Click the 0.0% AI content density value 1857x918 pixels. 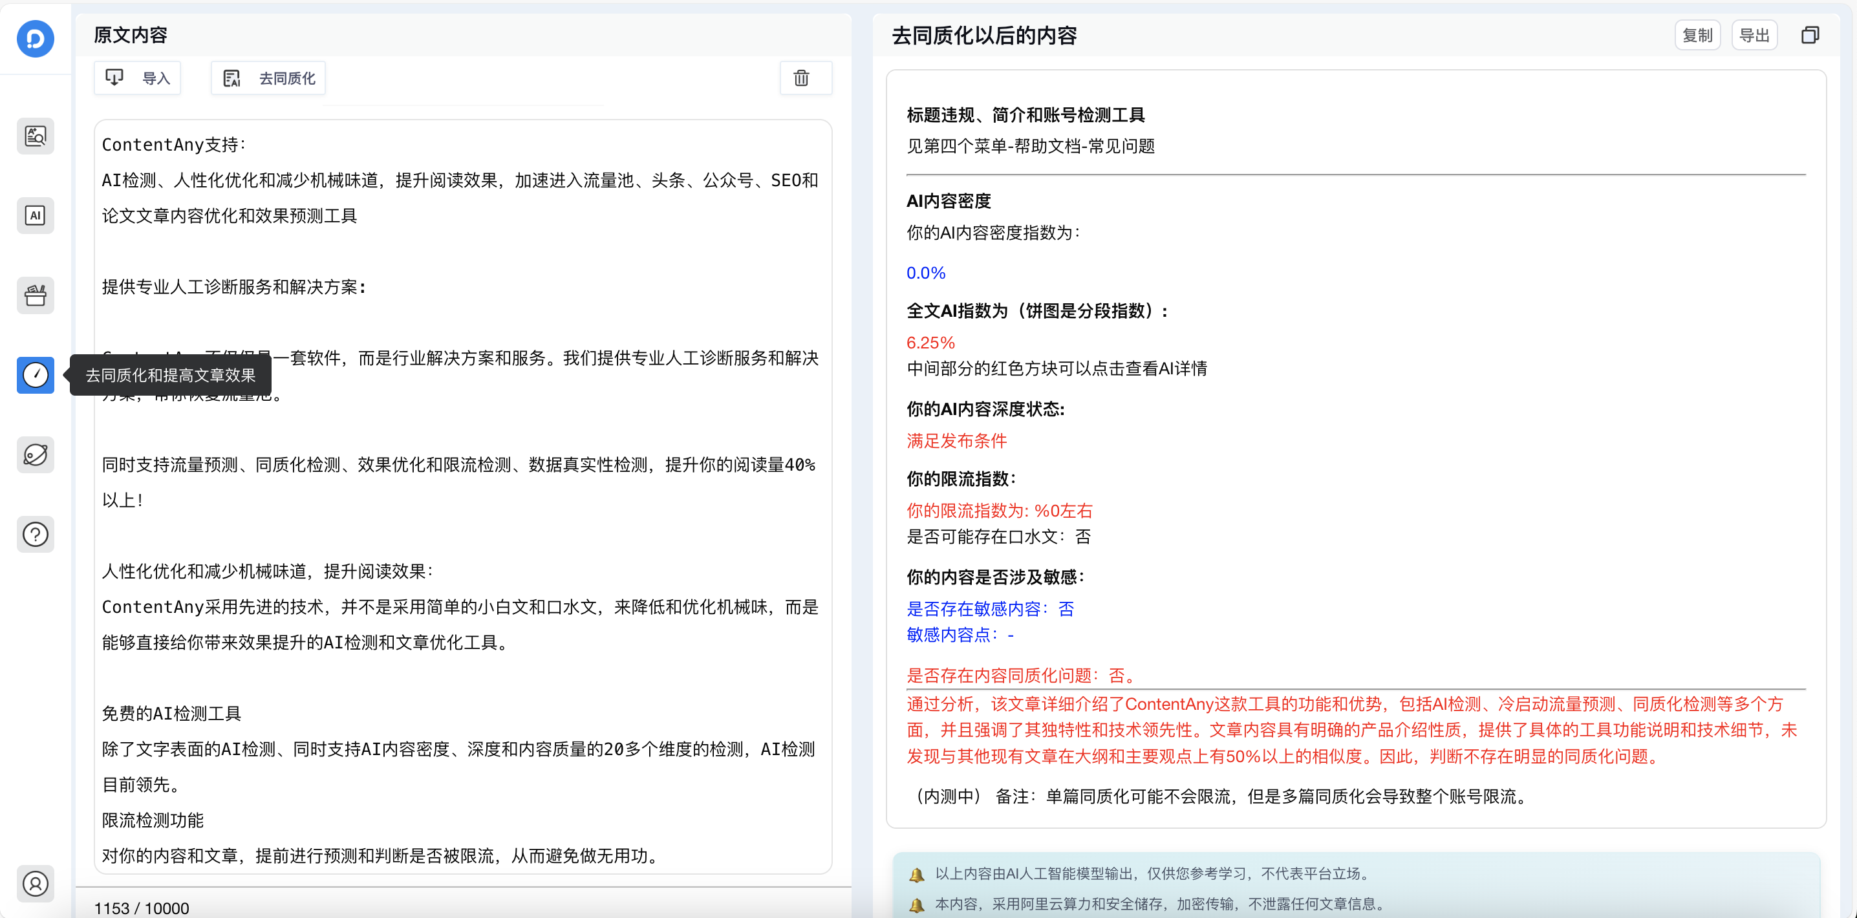pyautogui.click(x=927, y=272)
